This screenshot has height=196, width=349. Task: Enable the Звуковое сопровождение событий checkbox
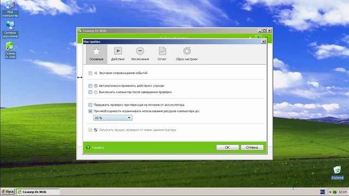[x=90, y=73]
